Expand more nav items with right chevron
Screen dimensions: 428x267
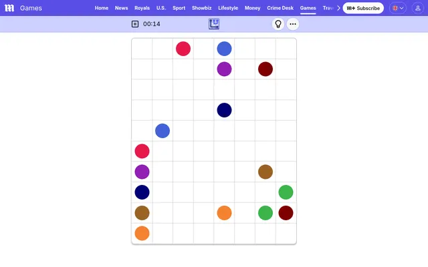coord(338,8)
